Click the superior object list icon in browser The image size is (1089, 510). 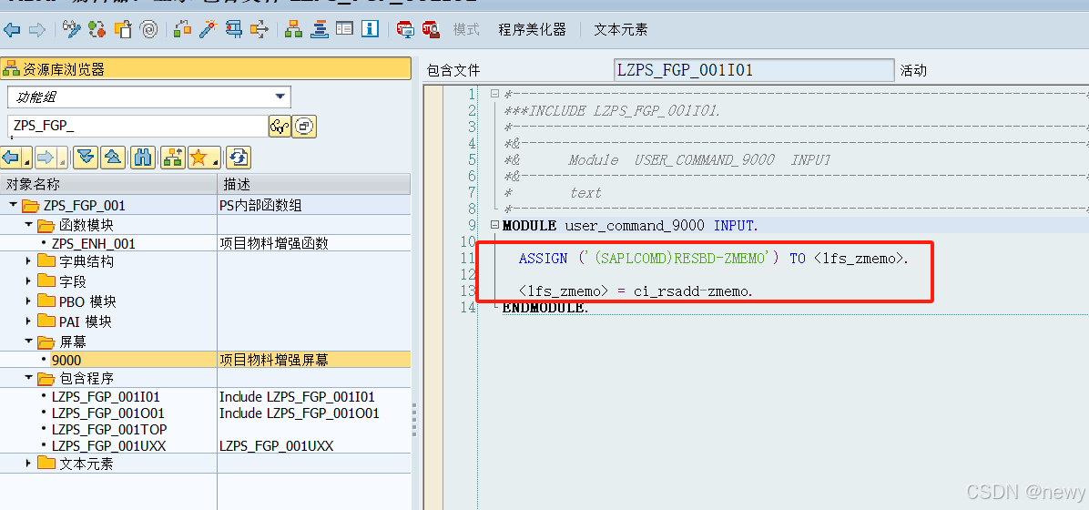click(172, 158)
